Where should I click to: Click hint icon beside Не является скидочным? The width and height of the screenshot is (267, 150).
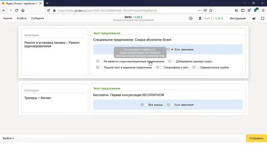[98, 61]
